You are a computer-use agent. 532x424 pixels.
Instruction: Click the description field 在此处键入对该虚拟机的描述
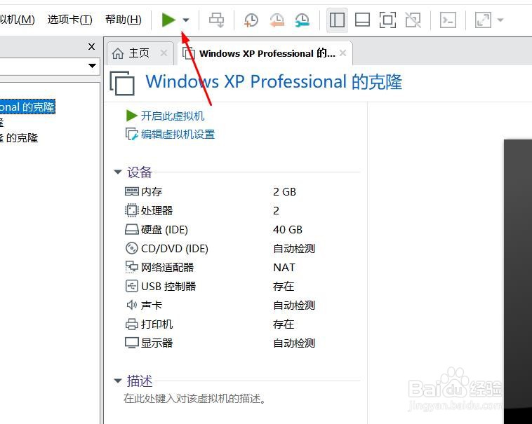click(194, 399)
